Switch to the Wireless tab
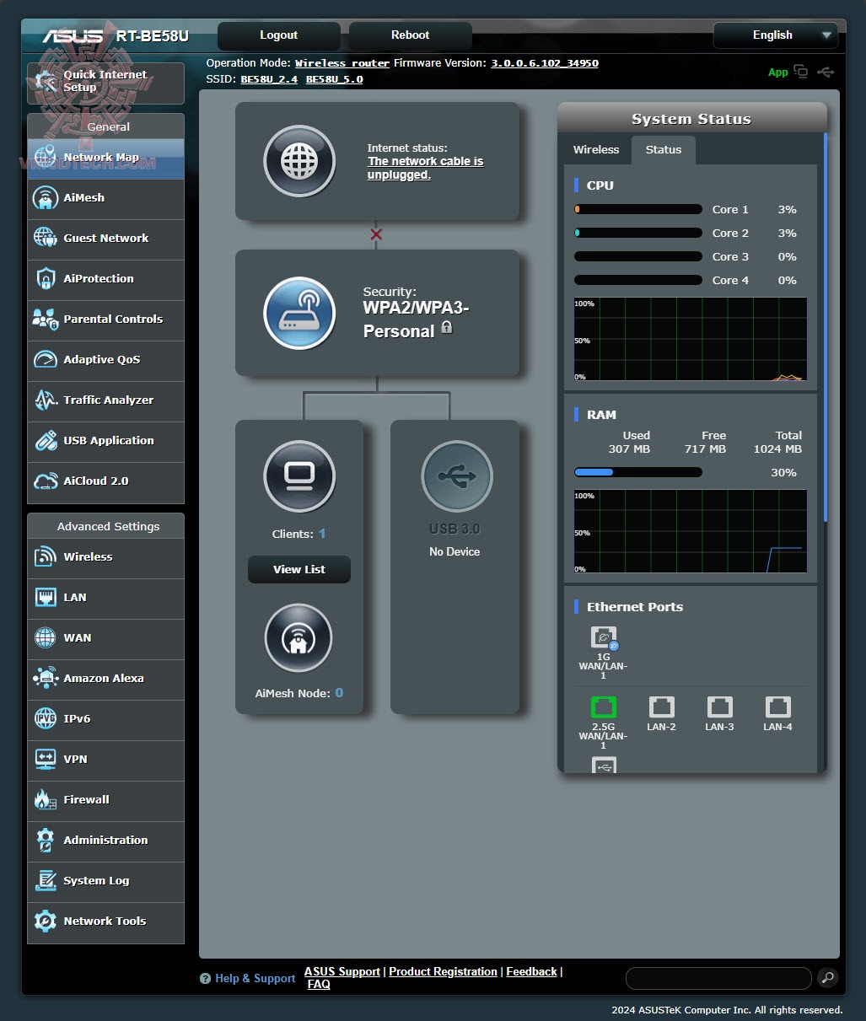 click(596, 150)
